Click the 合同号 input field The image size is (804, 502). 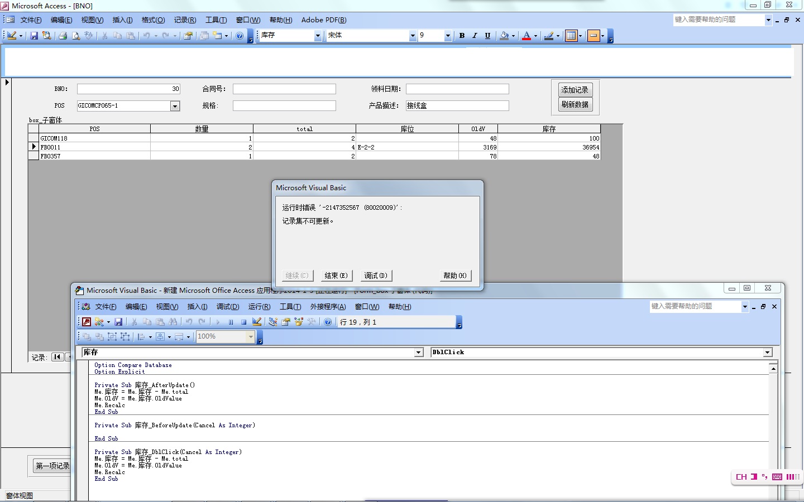pos(284,89)
